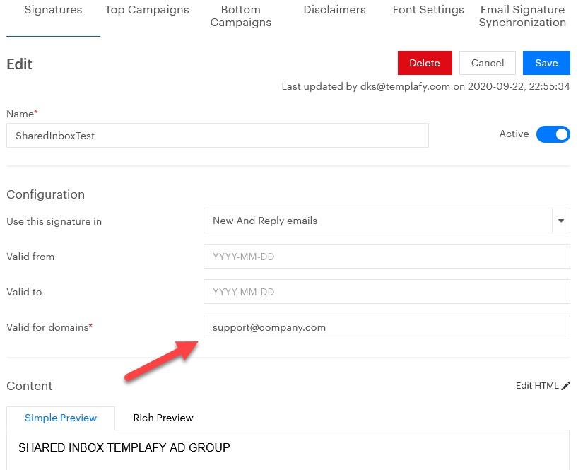The height and width of the screenshot is (470, 583).
Task: Click the Valid for domains input
Action: click(x=386, y=327)
